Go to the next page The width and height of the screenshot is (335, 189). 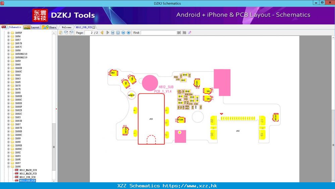coord(107,33)
